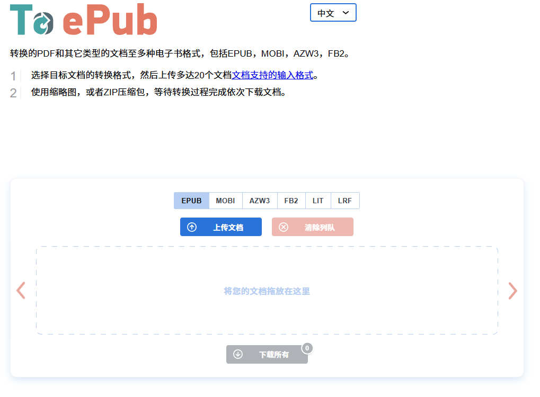
Task: Select the FB2 format option
Action: point(291,201)
